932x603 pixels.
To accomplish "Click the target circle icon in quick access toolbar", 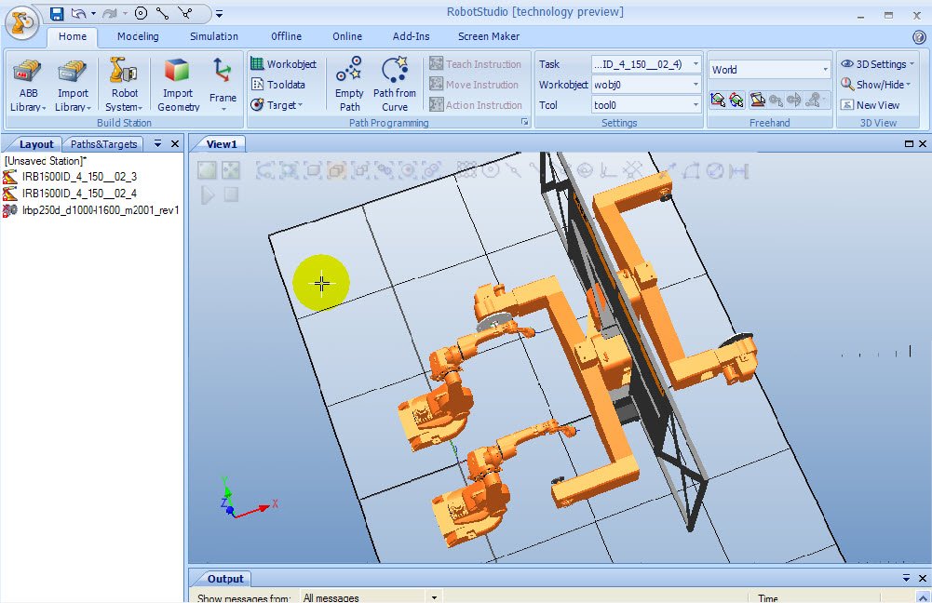I will click(x=141, y=13).
